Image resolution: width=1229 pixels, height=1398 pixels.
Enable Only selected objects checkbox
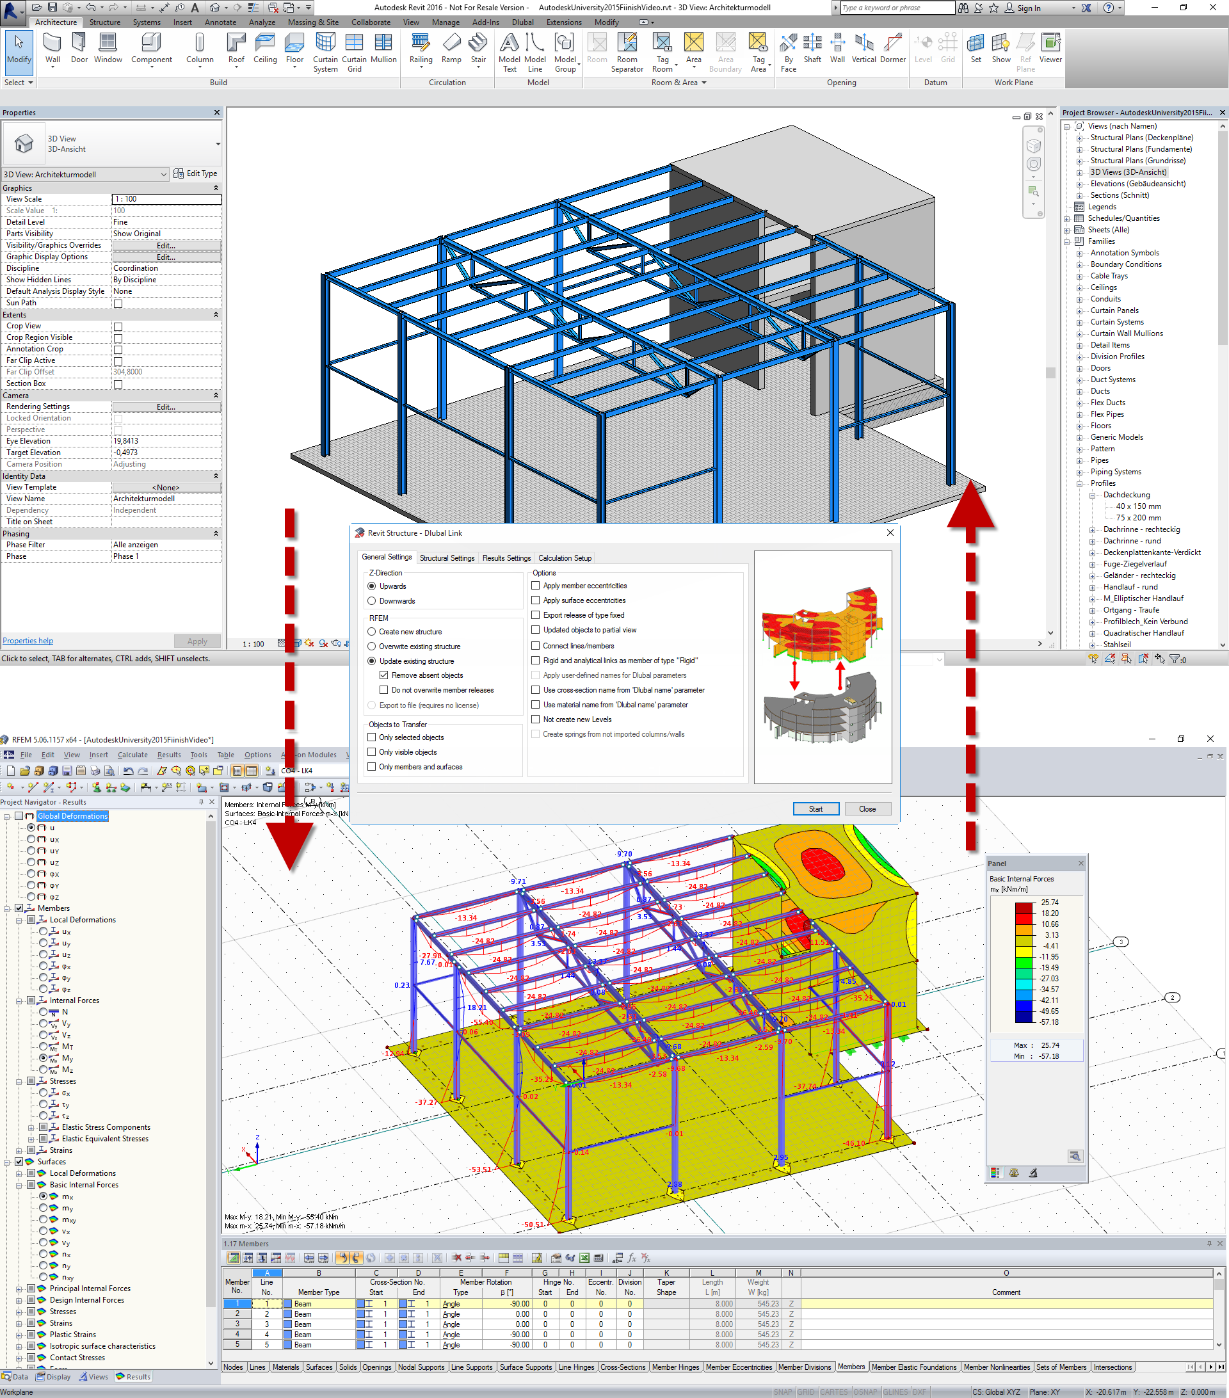tap(373, 736)
